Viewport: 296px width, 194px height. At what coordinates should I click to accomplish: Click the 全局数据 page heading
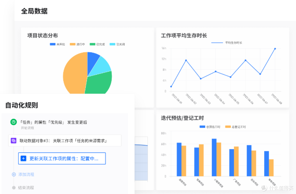pos(34,11)
